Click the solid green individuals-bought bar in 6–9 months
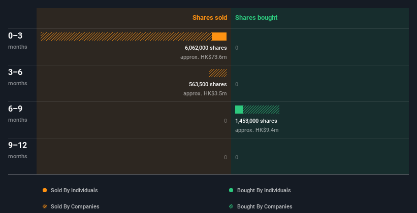This screenshot has width=417, height=213. click(239, 110)
